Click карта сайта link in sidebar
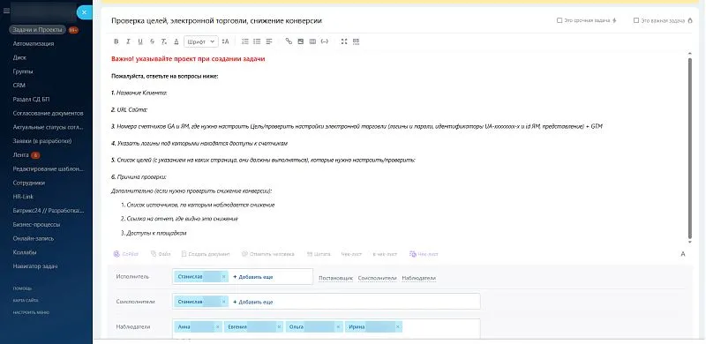Image resolution: width=706 pixels, height=344 pixels. coord(26,300)
